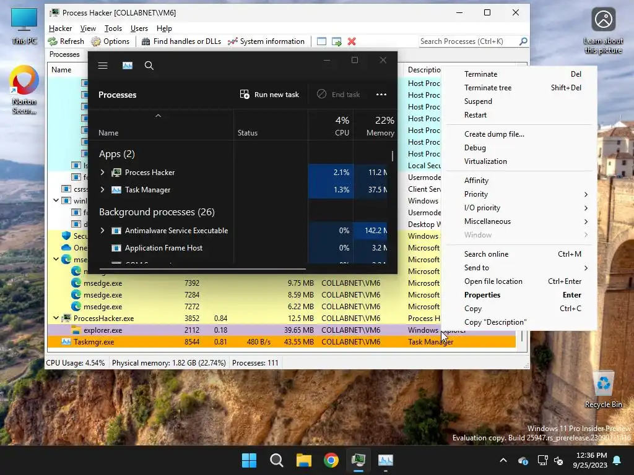Open the Users menu

[x=139, y=28]
